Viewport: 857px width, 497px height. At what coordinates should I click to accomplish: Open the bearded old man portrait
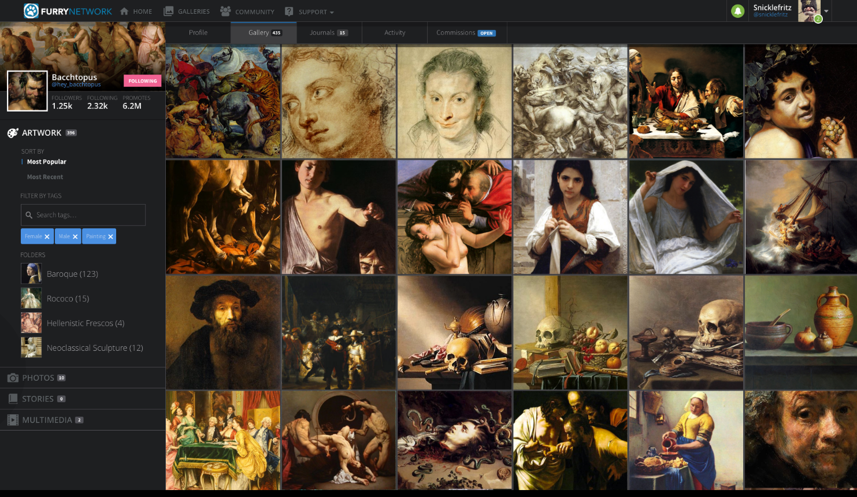point(223,332)
